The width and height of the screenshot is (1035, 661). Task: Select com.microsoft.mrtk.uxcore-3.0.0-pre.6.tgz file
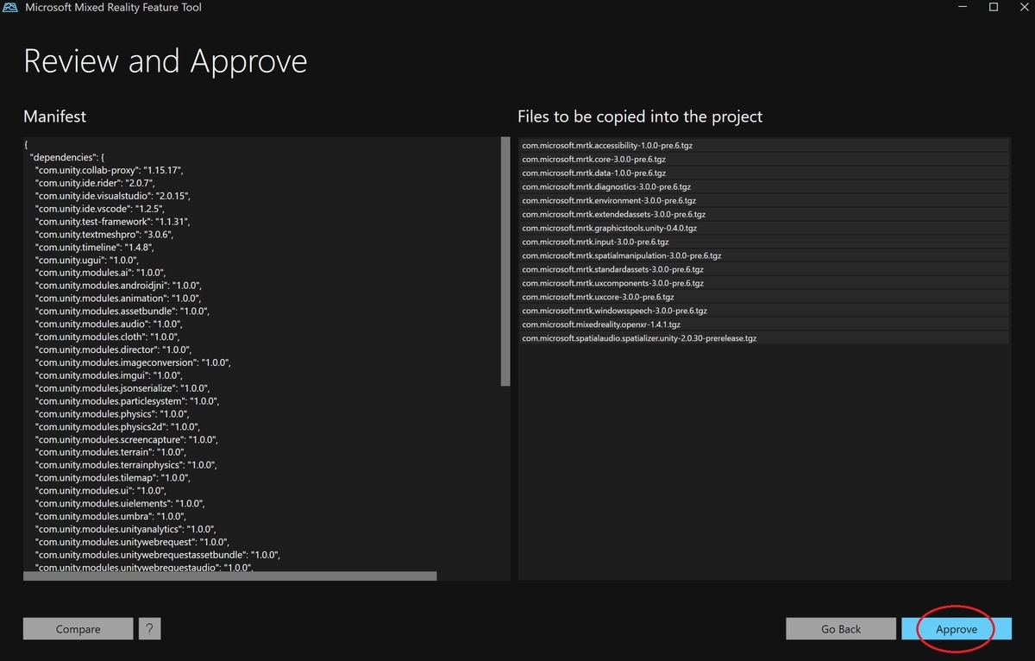point(763,297)
